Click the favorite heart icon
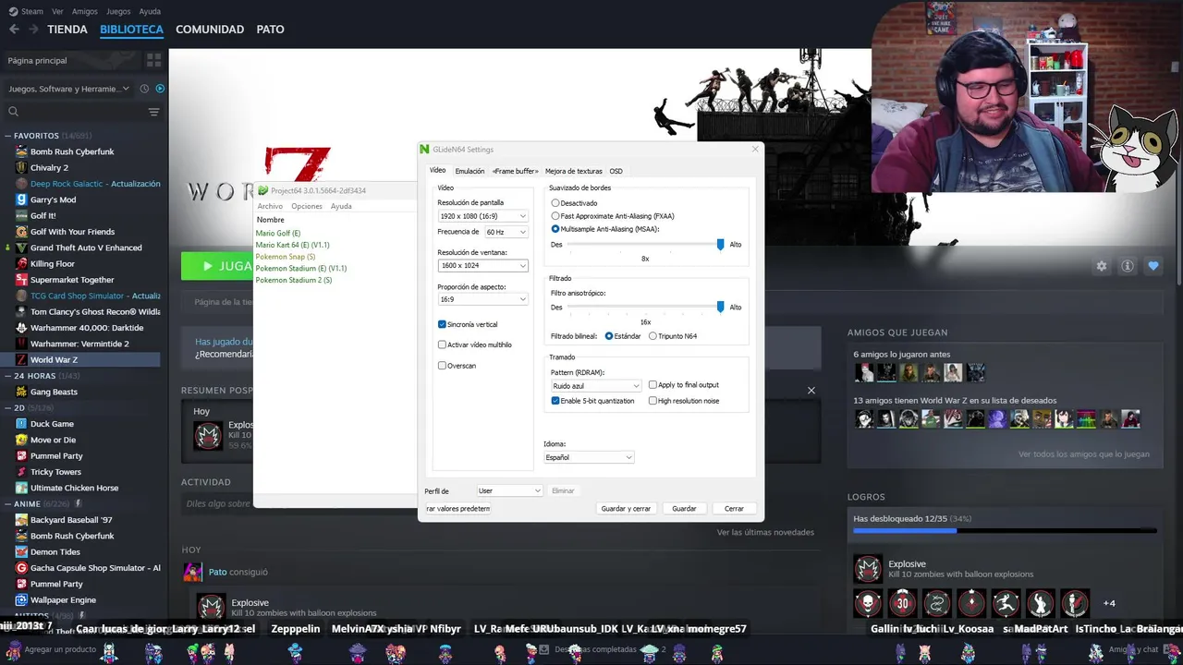The image size is (1183, 665). click(1153, 266)
